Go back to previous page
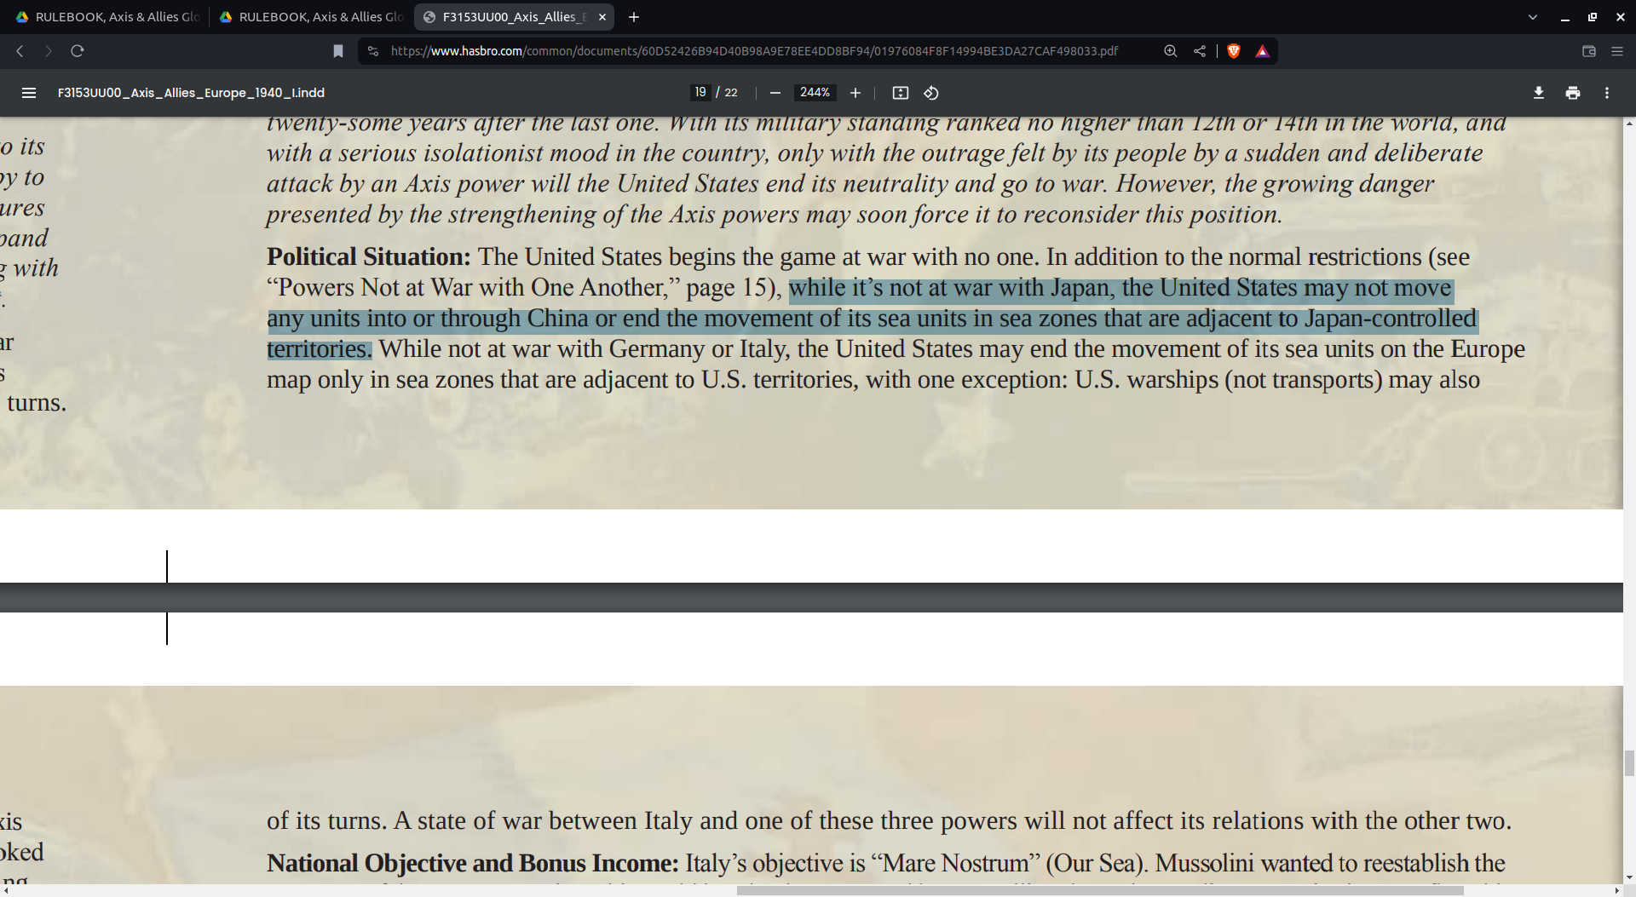 point(20,51)
